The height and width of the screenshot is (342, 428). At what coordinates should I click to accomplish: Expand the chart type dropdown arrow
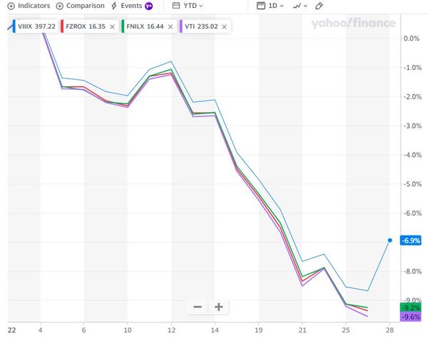[x=305, y=6]
